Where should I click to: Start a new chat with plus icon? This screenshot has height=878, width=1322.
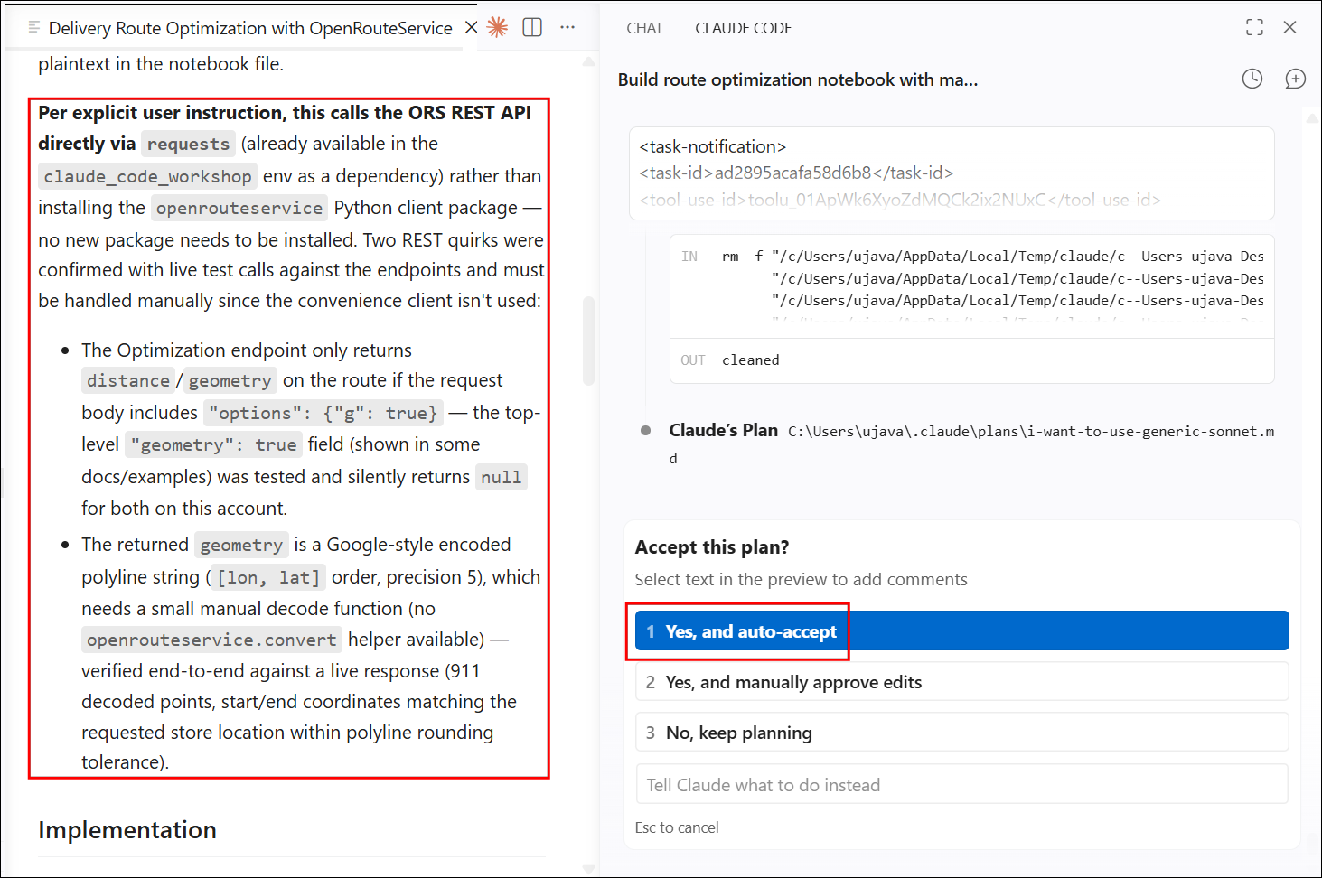(x=1295, y=79)
